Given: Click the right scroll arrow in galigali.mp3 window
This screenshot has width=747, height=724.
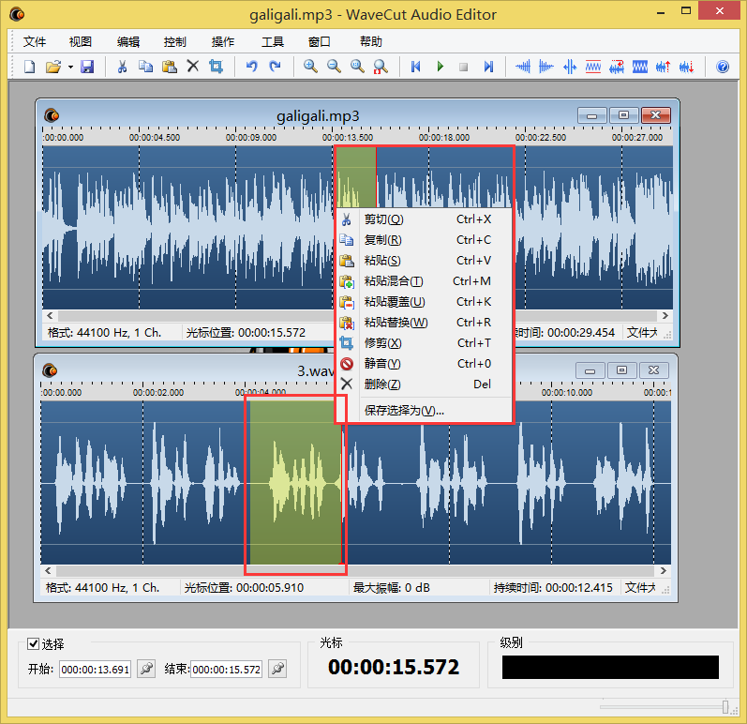Looking at the screenshot, I should [x=665, y=315].
